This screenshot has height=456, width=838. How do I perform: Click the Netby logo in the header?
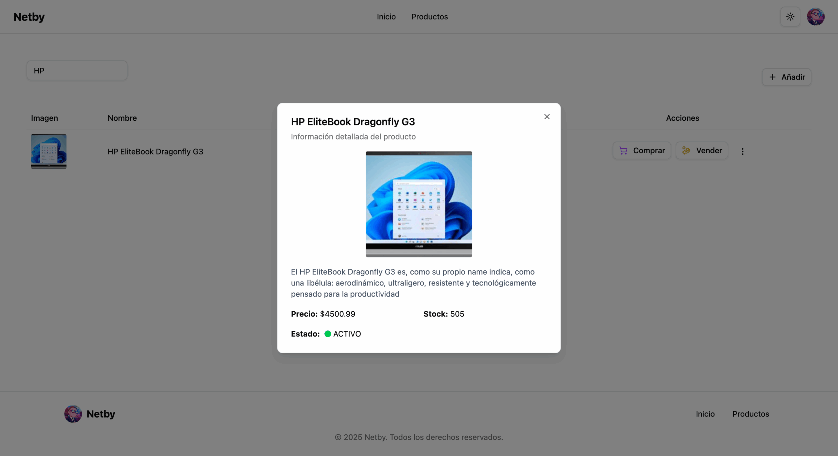coord(29,17)
